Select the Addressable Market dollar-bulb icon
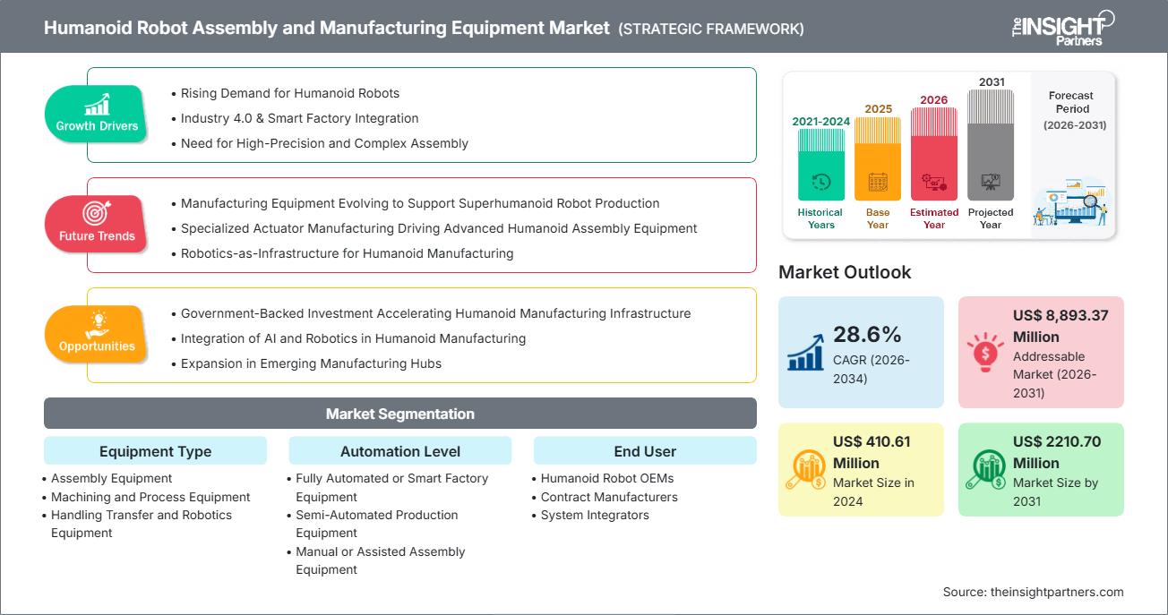Image resolution: width=1168 pixels, height=615 pixels. tap(985, 352)
